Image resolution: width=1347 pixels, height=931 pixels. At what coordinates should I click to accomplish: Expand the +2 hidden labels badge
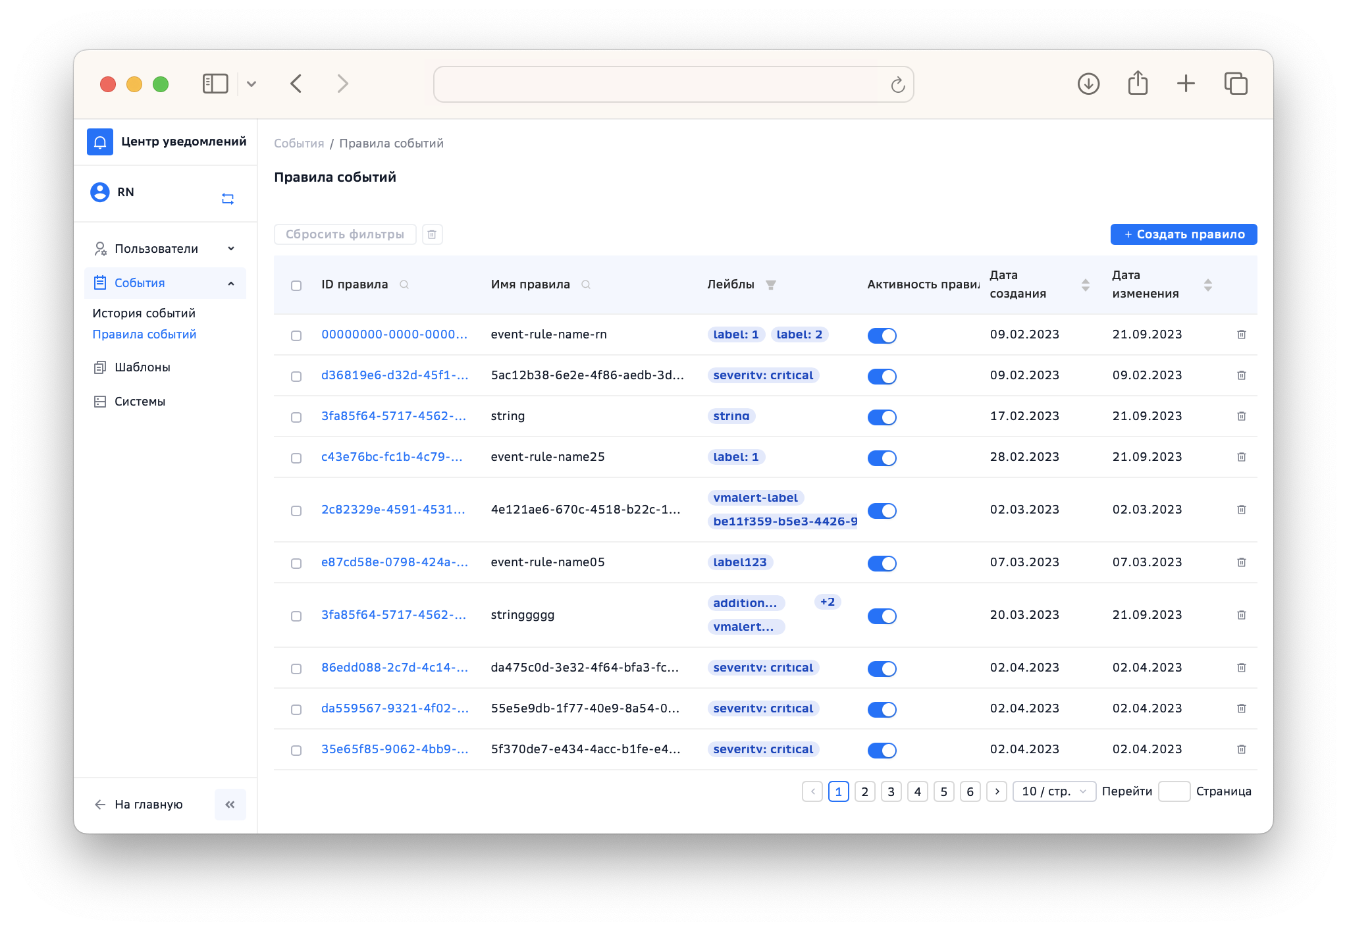(x=828, y=602)
